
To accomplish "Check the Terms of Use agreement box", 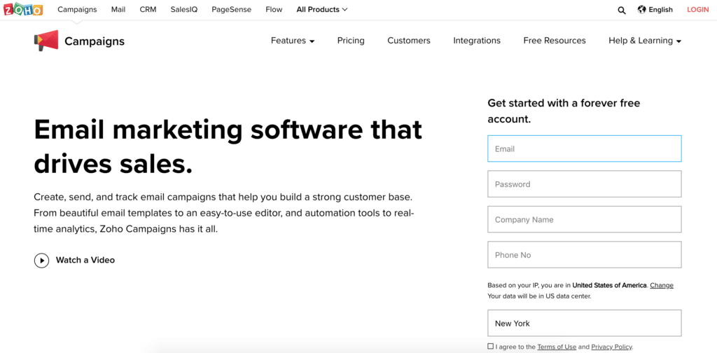I will (x=491, y=346).
